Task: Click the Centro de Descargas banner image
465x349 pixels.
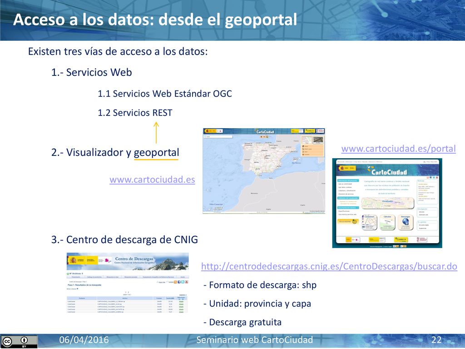Action: pyautogui.click(x=128, y=261)
